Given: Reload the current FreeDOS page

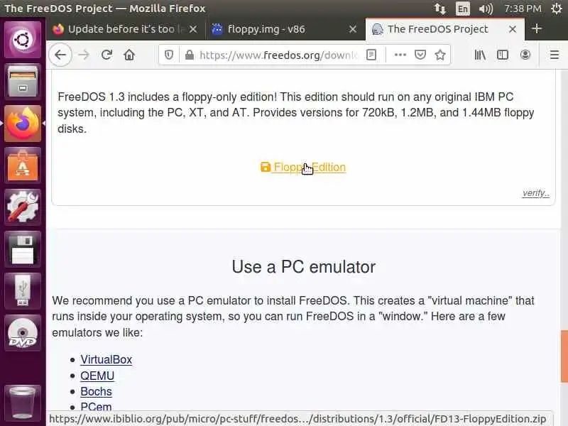Looking at the screenshot, I should 106,55.
